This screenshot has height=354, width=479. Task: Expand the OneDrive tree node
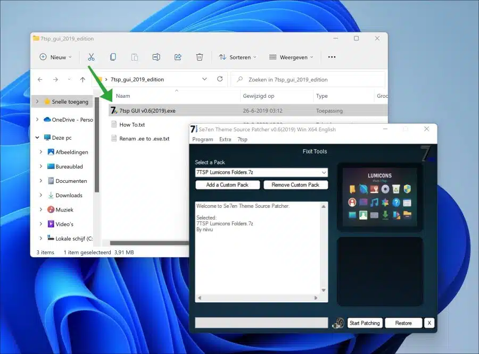[37, 119]
